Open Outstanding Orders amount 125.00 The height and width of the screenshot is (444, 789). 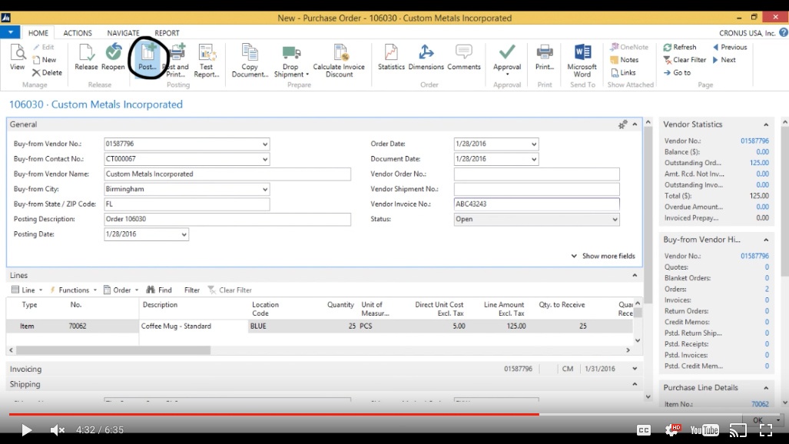759,163
